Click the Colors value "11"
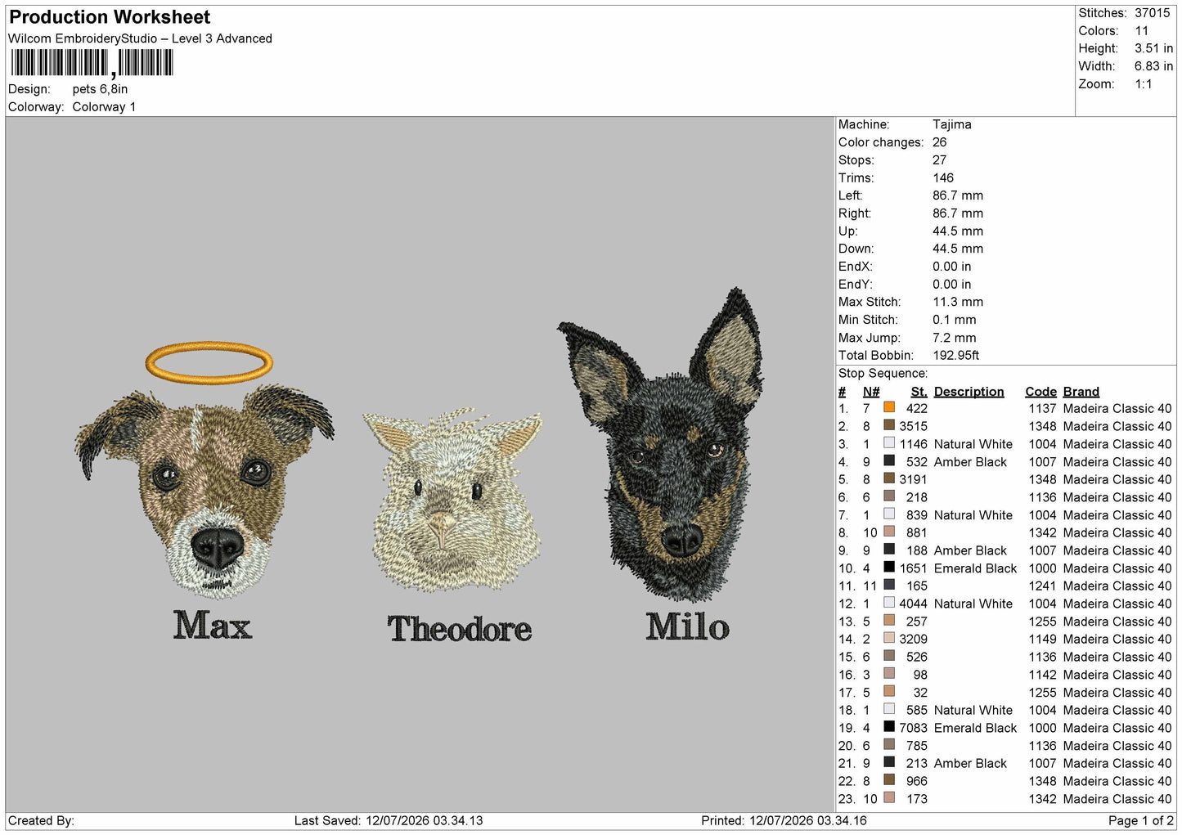This screenshot has height=835, width=1182. tap(1142, 31)
